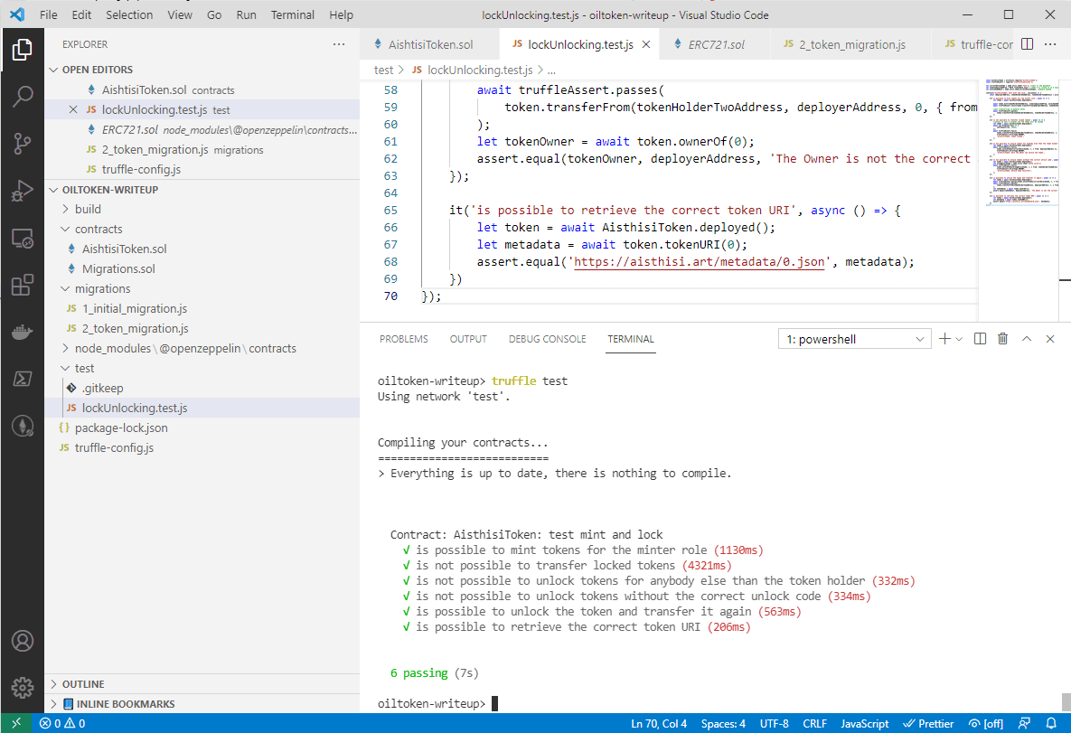
Task: Toggle the [off] status bar indicator
Action: point(986,723)
